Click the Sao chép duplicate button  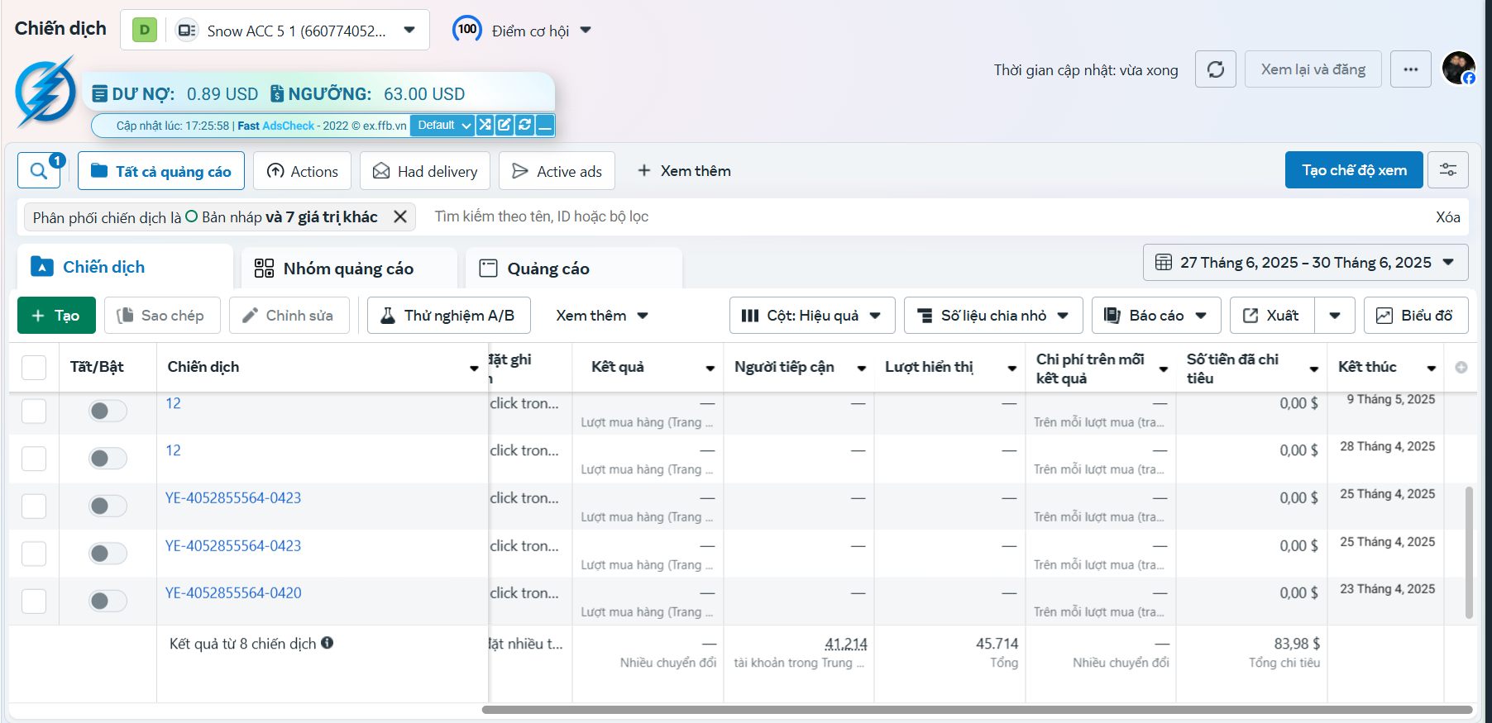pyautogui.click(x=162, y=315)
